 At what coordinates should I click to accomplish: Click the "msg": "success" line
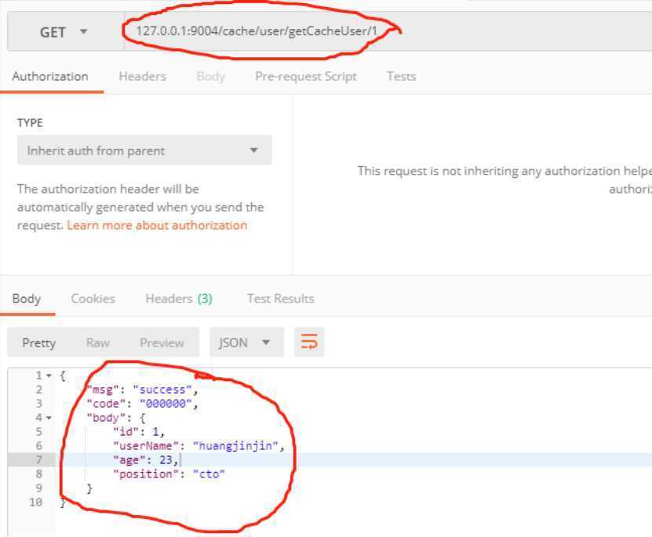point(142,390)
